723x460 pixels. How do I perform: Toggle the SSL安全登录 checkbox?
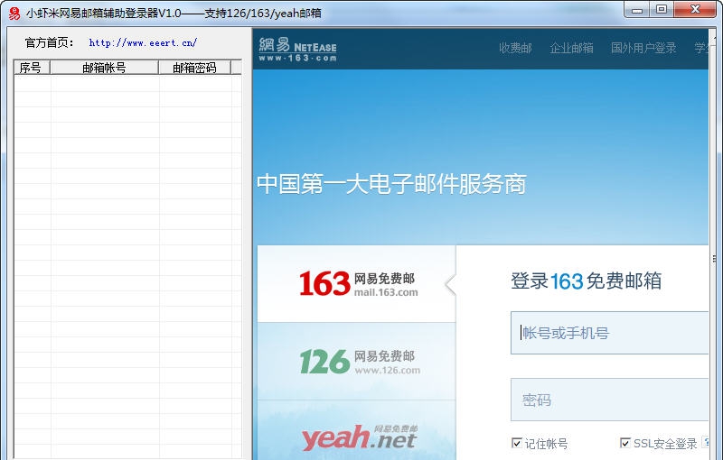pyautogui.click(x=625, y=443)
